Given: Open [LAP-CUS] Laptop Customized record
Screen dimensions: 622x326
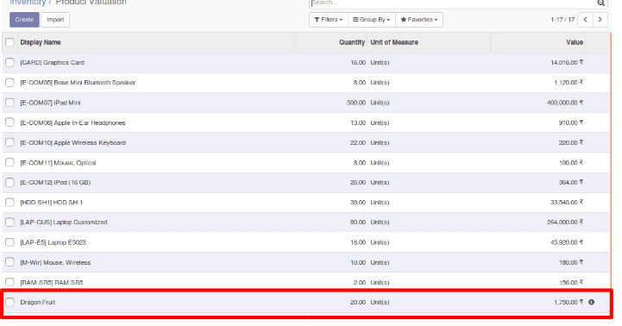Looking at the screenshot, I should pyautogui.click(x=64, y=223).
